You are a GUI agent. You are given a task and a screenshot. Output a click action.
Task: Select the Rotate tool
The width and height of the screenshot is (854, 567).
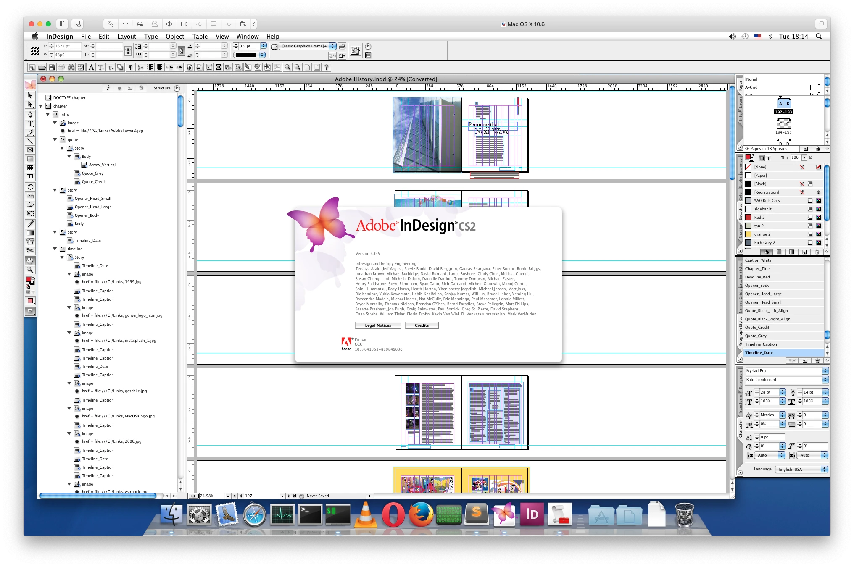(30, 187)
